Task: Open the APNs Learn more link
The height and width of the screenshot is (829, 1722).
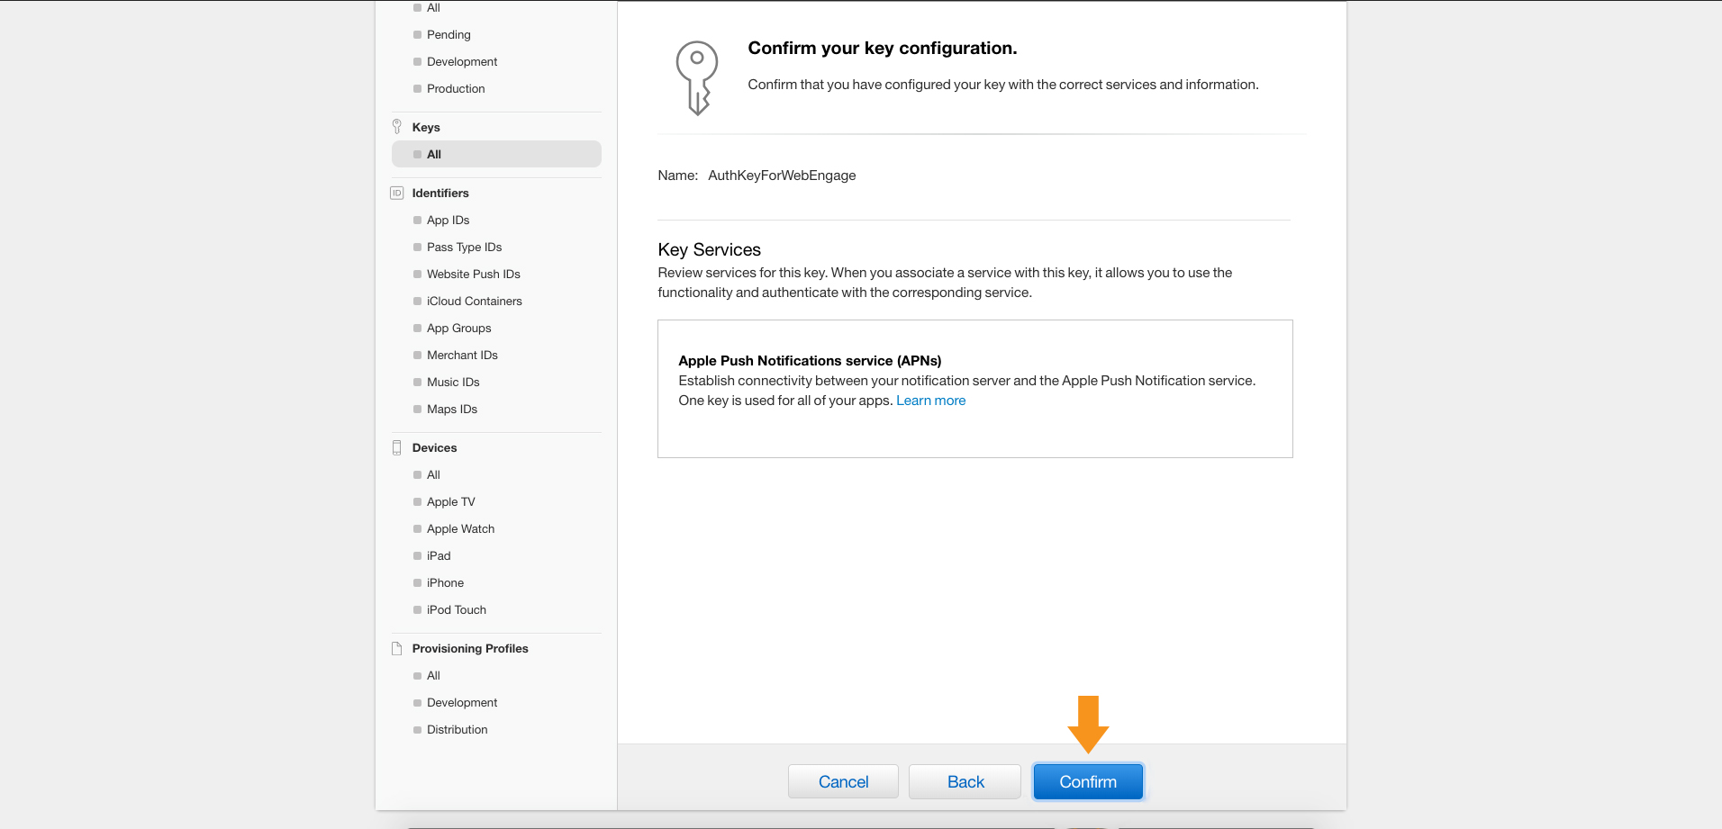Action: [930, 401]
